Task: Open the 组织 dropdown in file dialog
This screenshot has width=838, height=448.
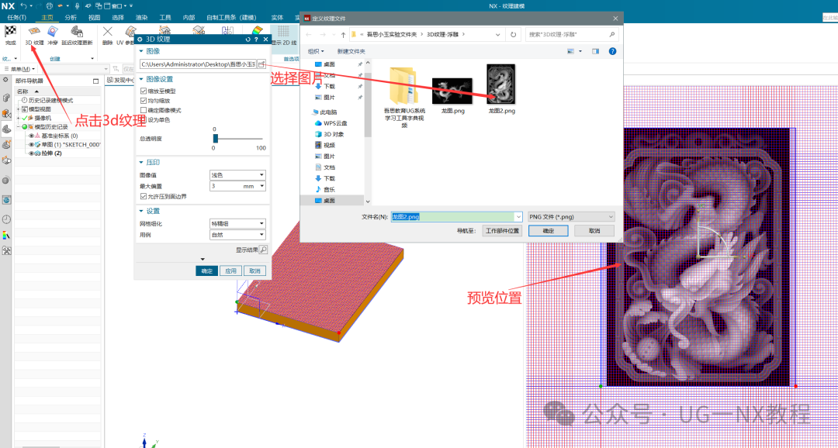Action: click(x=316, y=51)
